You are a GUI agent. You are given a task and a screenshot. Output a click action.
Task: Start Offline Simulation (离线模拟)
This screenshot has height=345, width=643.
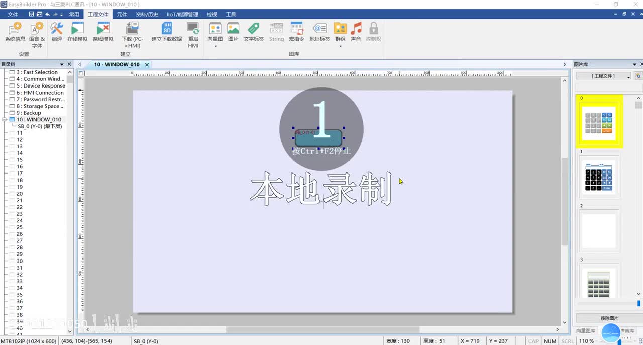[x=103, y=32]
